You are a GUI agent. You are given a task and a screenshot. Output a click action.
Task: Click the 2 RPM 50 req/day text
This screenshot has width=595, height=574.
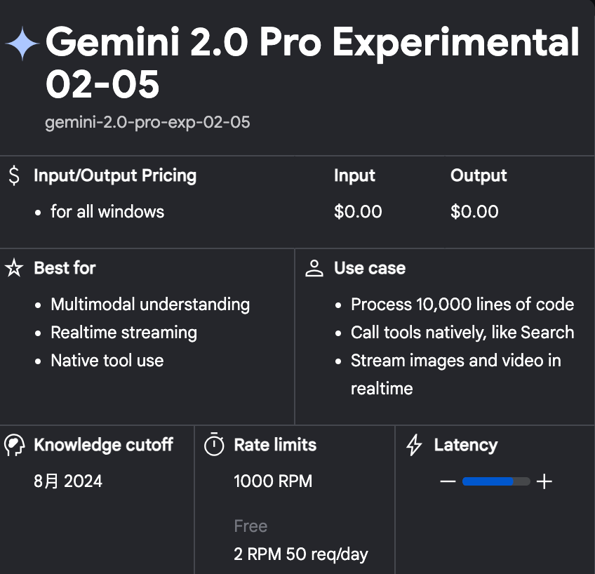300,554
